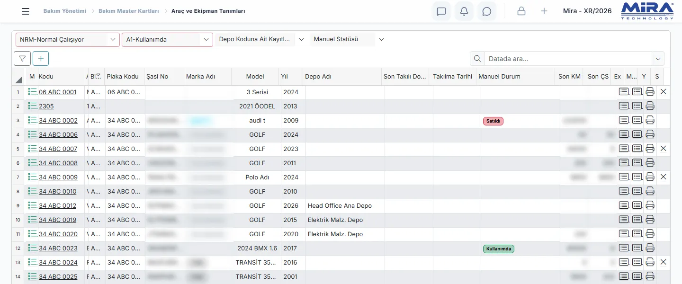Show notifications with the bell icon
The width and height of the screenshot is (682, 284).
pyautogui.click(x=464, y=11)
